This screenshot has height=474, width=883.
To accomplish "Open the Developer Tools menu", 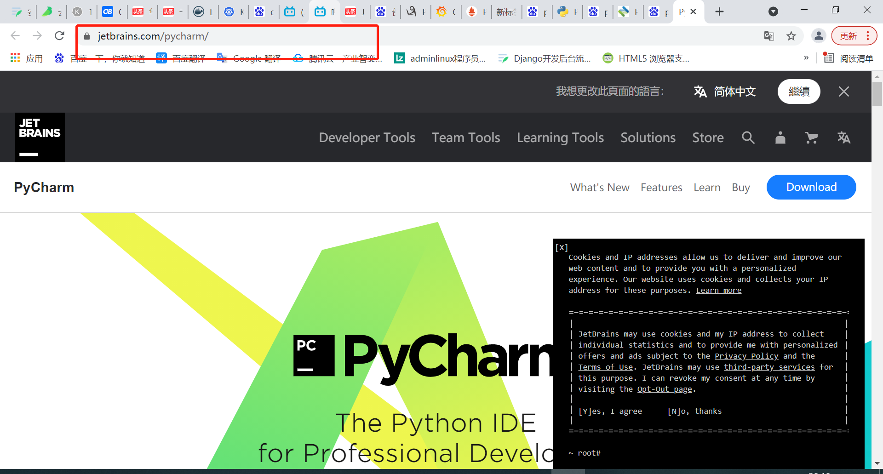I will 367,137.
